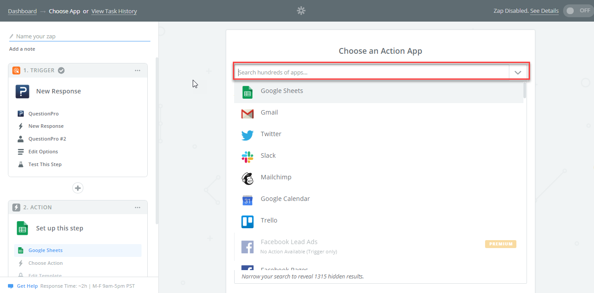
Task: Expand the app search dropdown arrow
Action: 518,72
